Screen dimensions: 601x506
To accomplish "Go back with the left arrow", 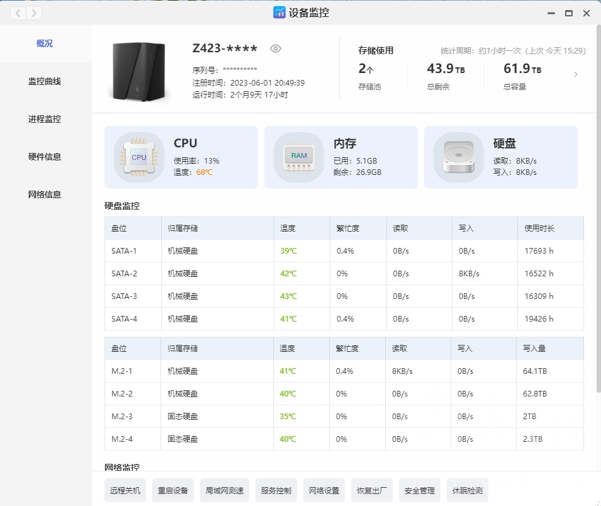I will click(18, 13).
